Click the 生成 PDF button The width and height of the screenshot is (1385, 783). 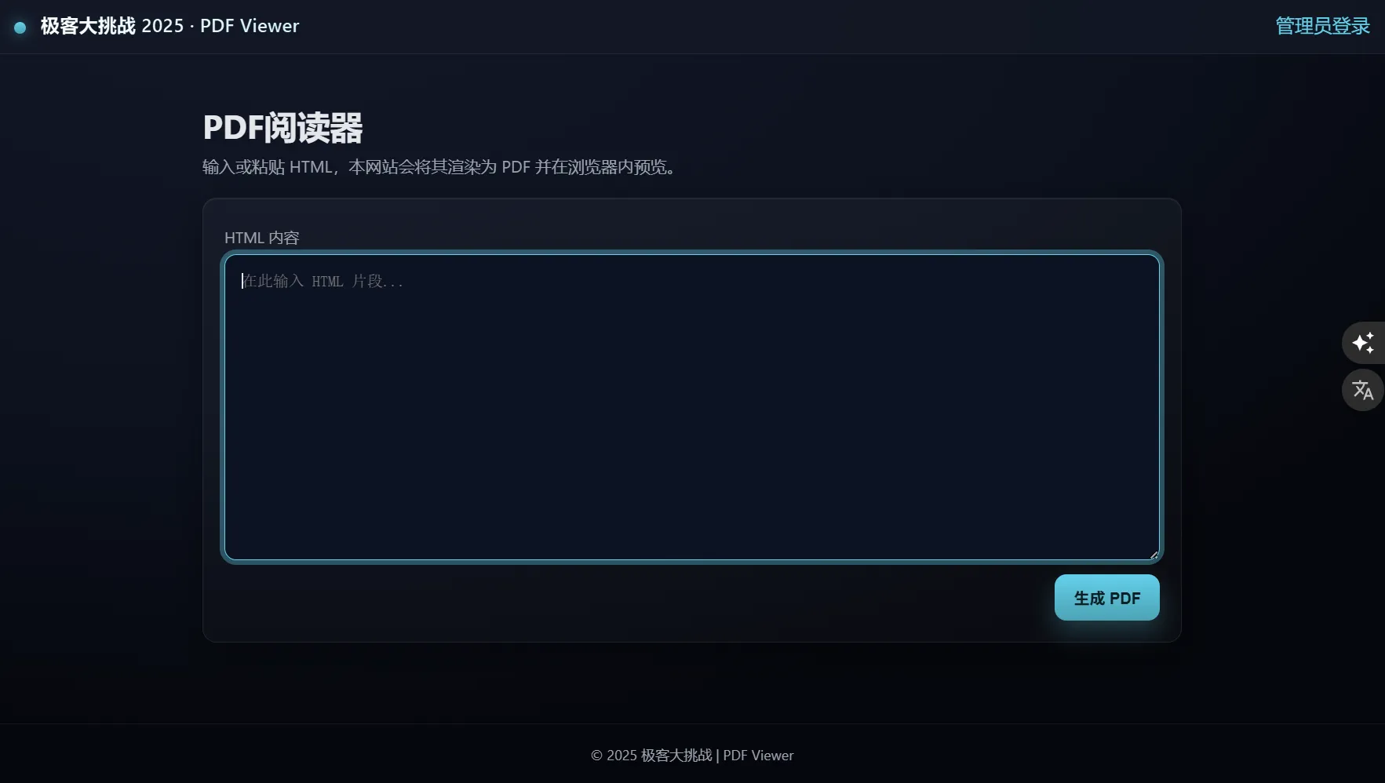point(1106,598)
